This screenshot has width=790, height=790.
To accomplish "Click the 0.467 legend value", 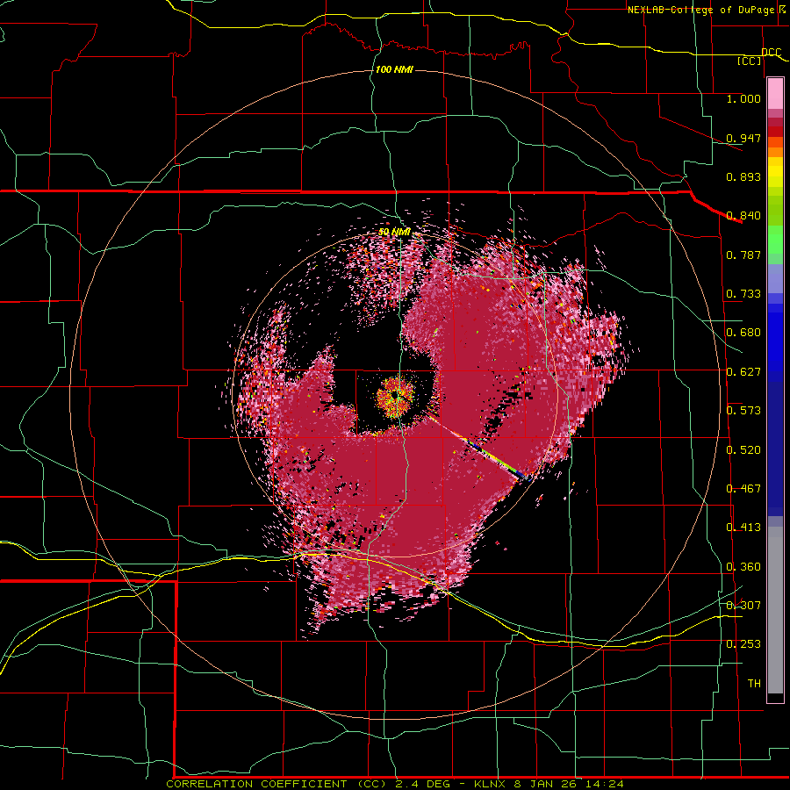I will pos(743,489).
